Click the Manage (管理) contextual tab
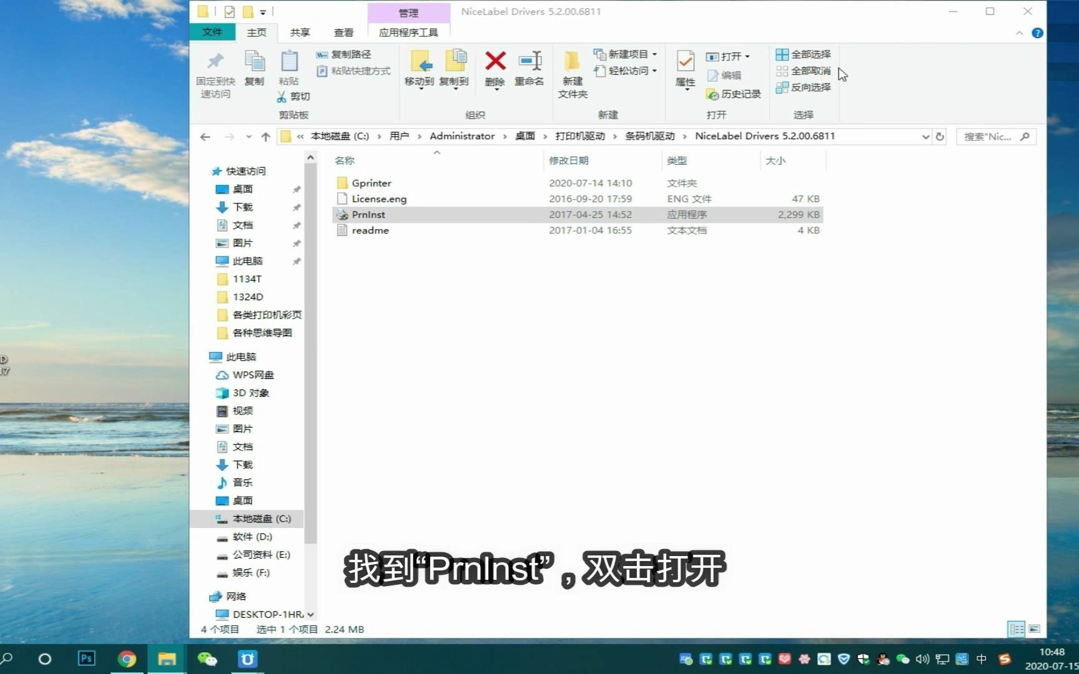 point(408,12)
